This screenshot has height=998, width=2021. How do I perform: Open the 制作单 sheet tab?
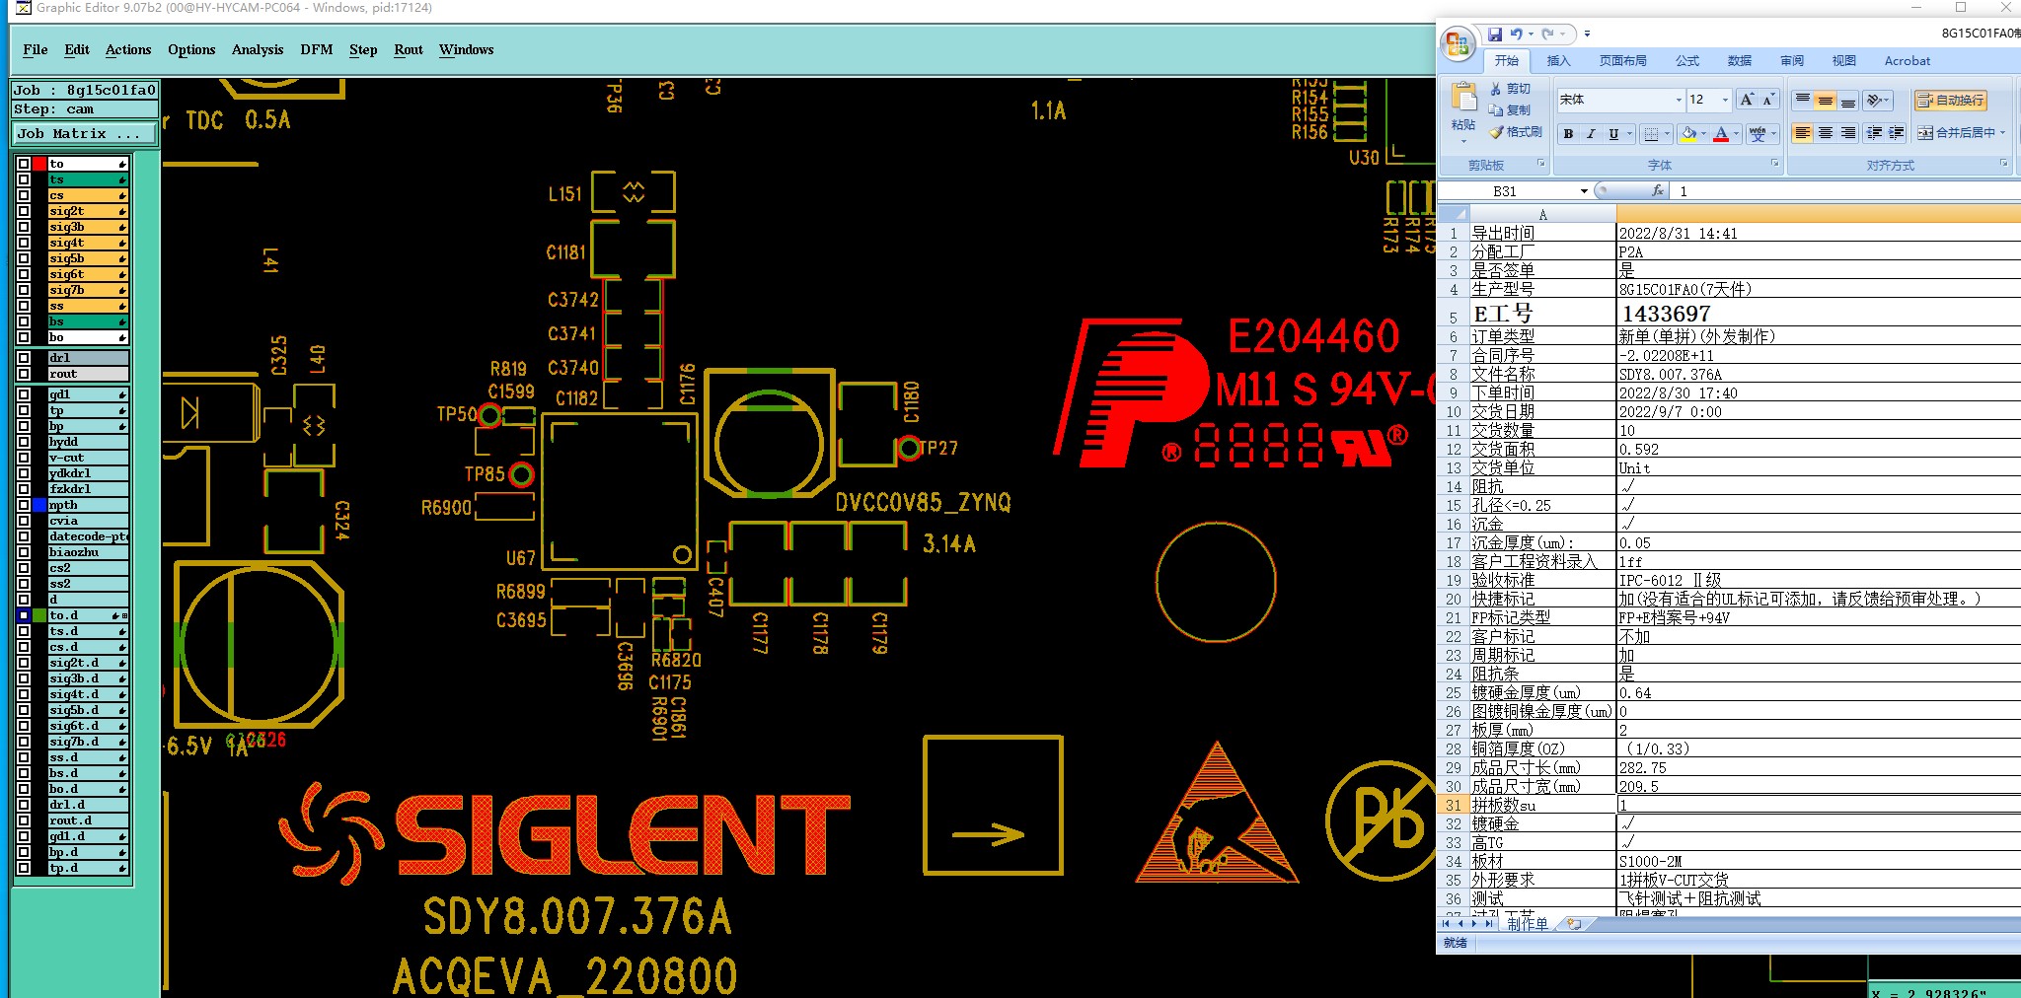pyautogui.click(x=1528, y=924)
